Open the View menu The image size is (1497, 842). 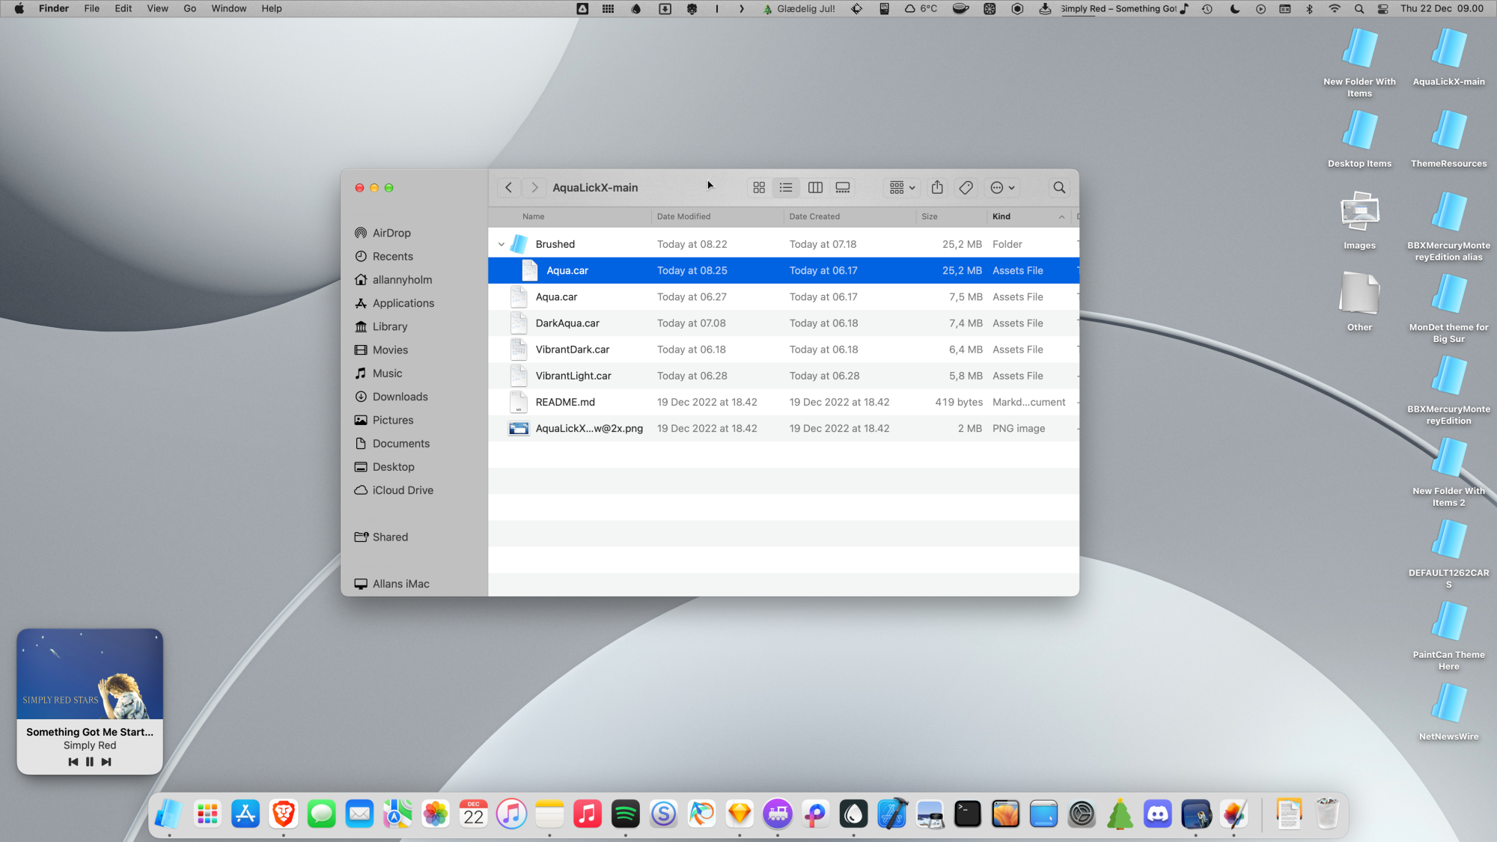157,9
